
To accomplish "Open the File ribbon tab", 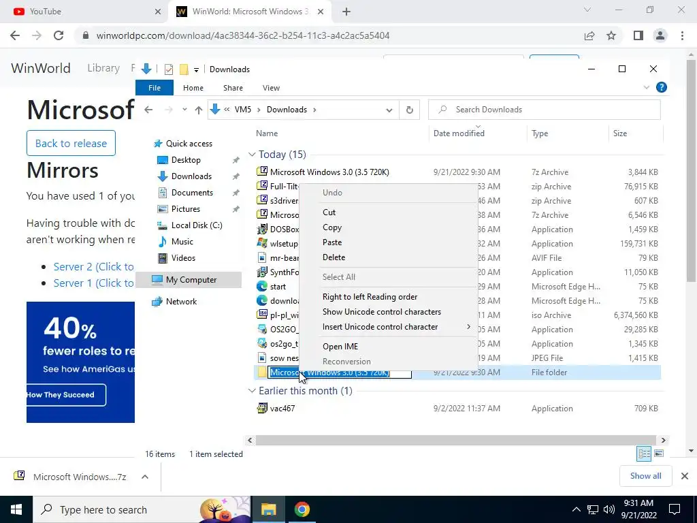I will tap(155, 88).
